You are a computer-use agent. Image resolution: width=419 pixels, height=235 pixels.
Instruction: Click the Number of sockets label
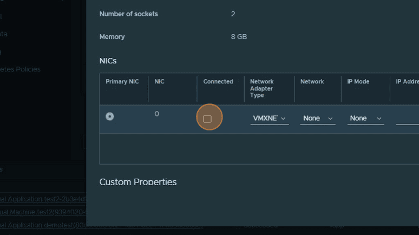coord(128,14)
